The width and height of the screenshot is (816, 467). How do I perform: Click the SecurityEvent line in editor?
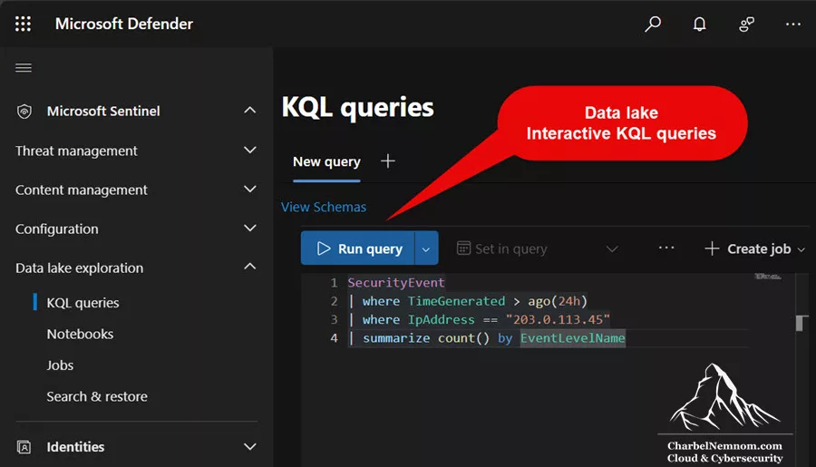point(396,283)
